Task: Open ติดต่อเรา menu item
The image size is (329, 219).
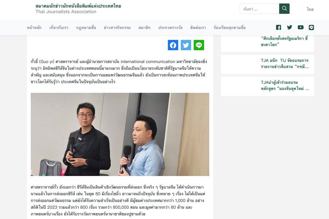Action: coord(198,28)
